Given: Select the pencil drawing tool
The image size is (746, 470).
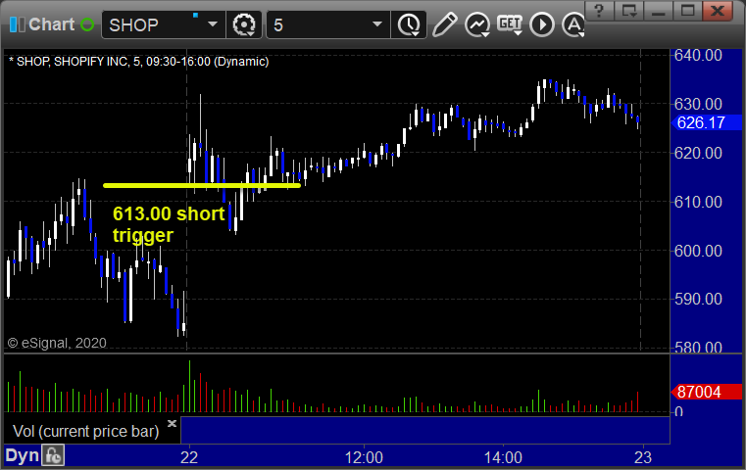Looking at the screenshot, I should [445, 24].
